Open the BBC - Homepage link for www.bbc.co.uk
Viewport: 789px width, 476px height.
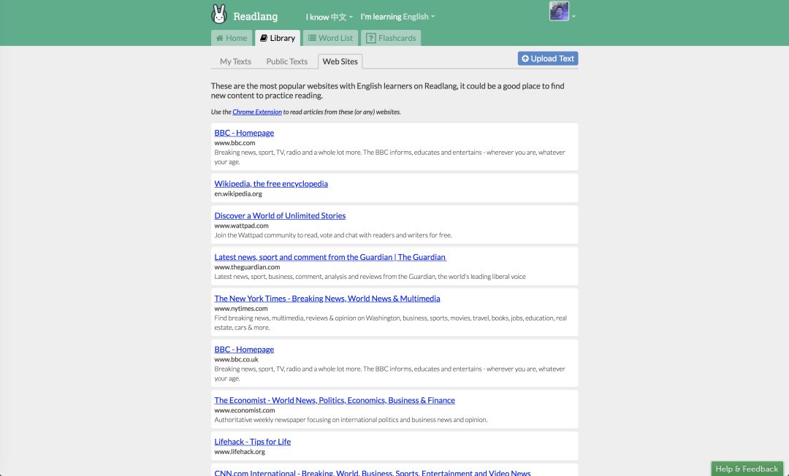[244, 350]
